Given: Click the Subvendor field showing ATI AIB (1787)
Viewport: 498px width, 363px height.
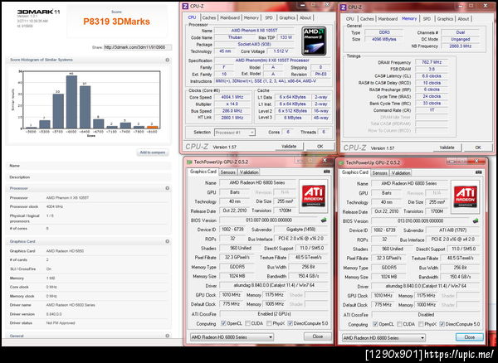Looking at the screenshot, I should (452, 230).
